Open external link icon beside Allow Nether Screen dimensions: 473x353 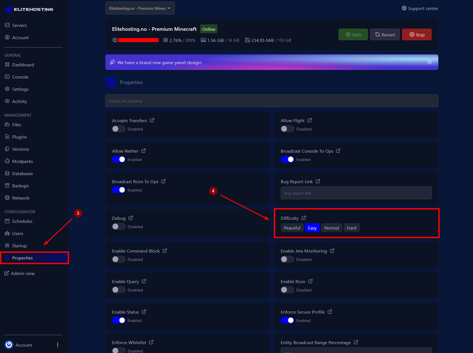pyautogui.click(x=143, y=151)
